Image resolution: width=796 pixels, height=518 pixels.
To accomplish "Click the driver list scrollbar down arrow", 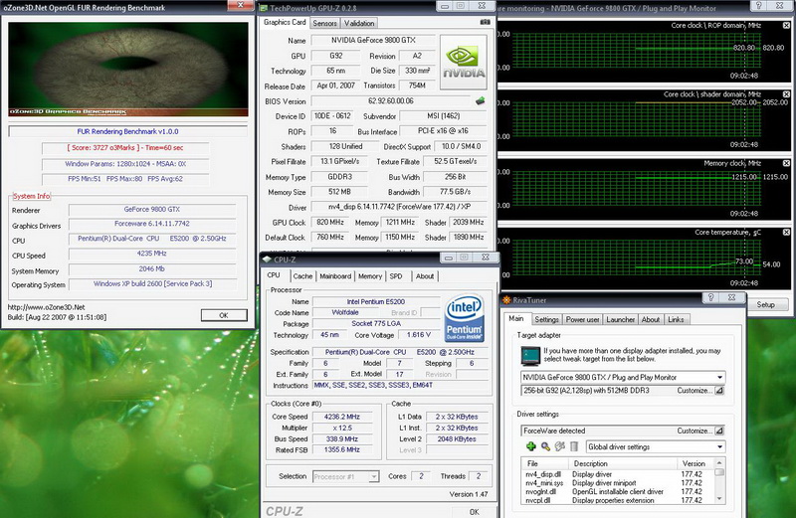I will [x=719, y=500].
